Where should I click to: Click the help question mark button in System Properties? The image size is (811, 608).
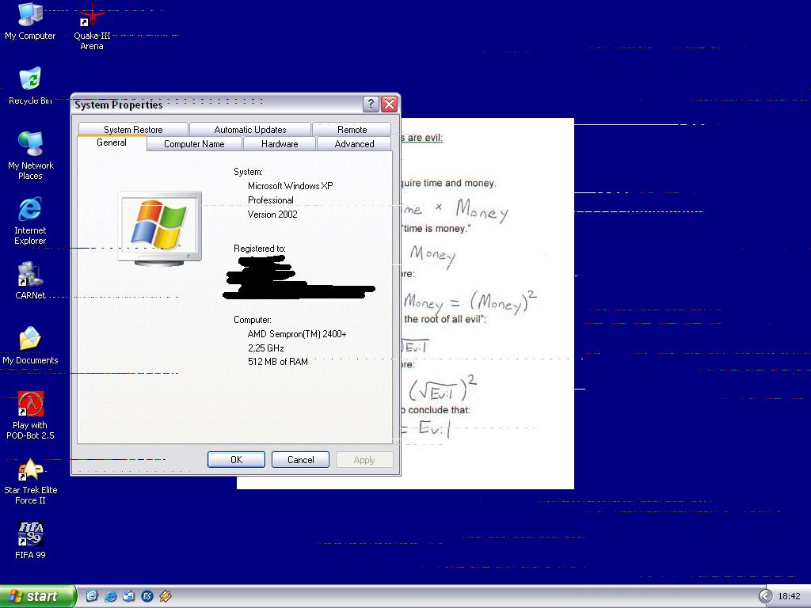371,104
